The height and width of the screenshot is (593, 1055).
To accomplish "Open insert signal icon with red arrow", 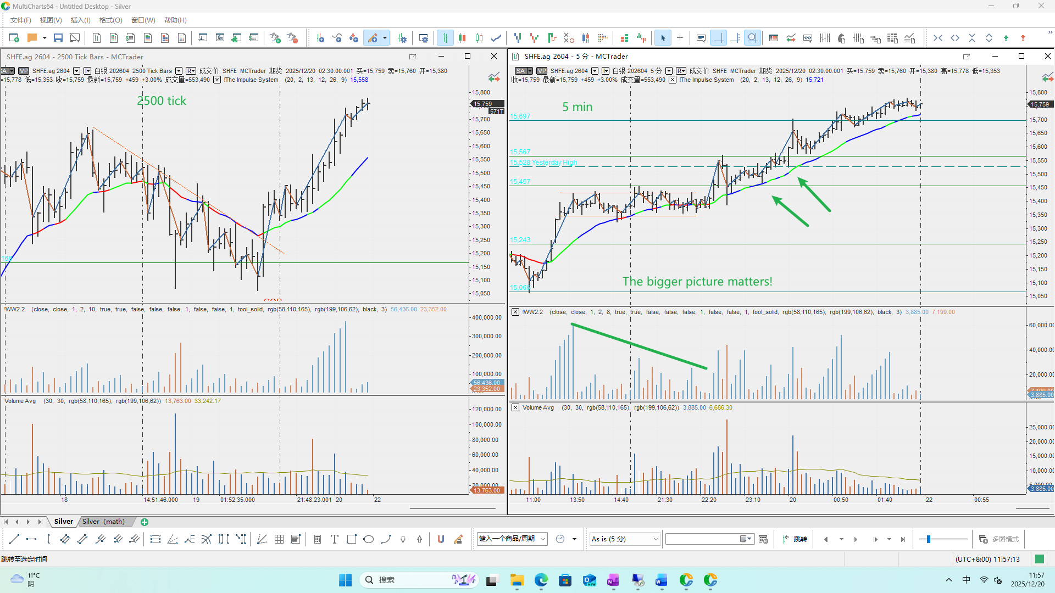I will pos(353,38).
